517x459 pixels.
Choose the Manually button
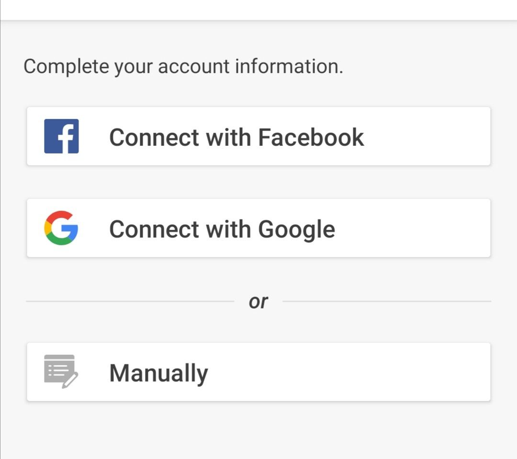(x=258, y=372)
